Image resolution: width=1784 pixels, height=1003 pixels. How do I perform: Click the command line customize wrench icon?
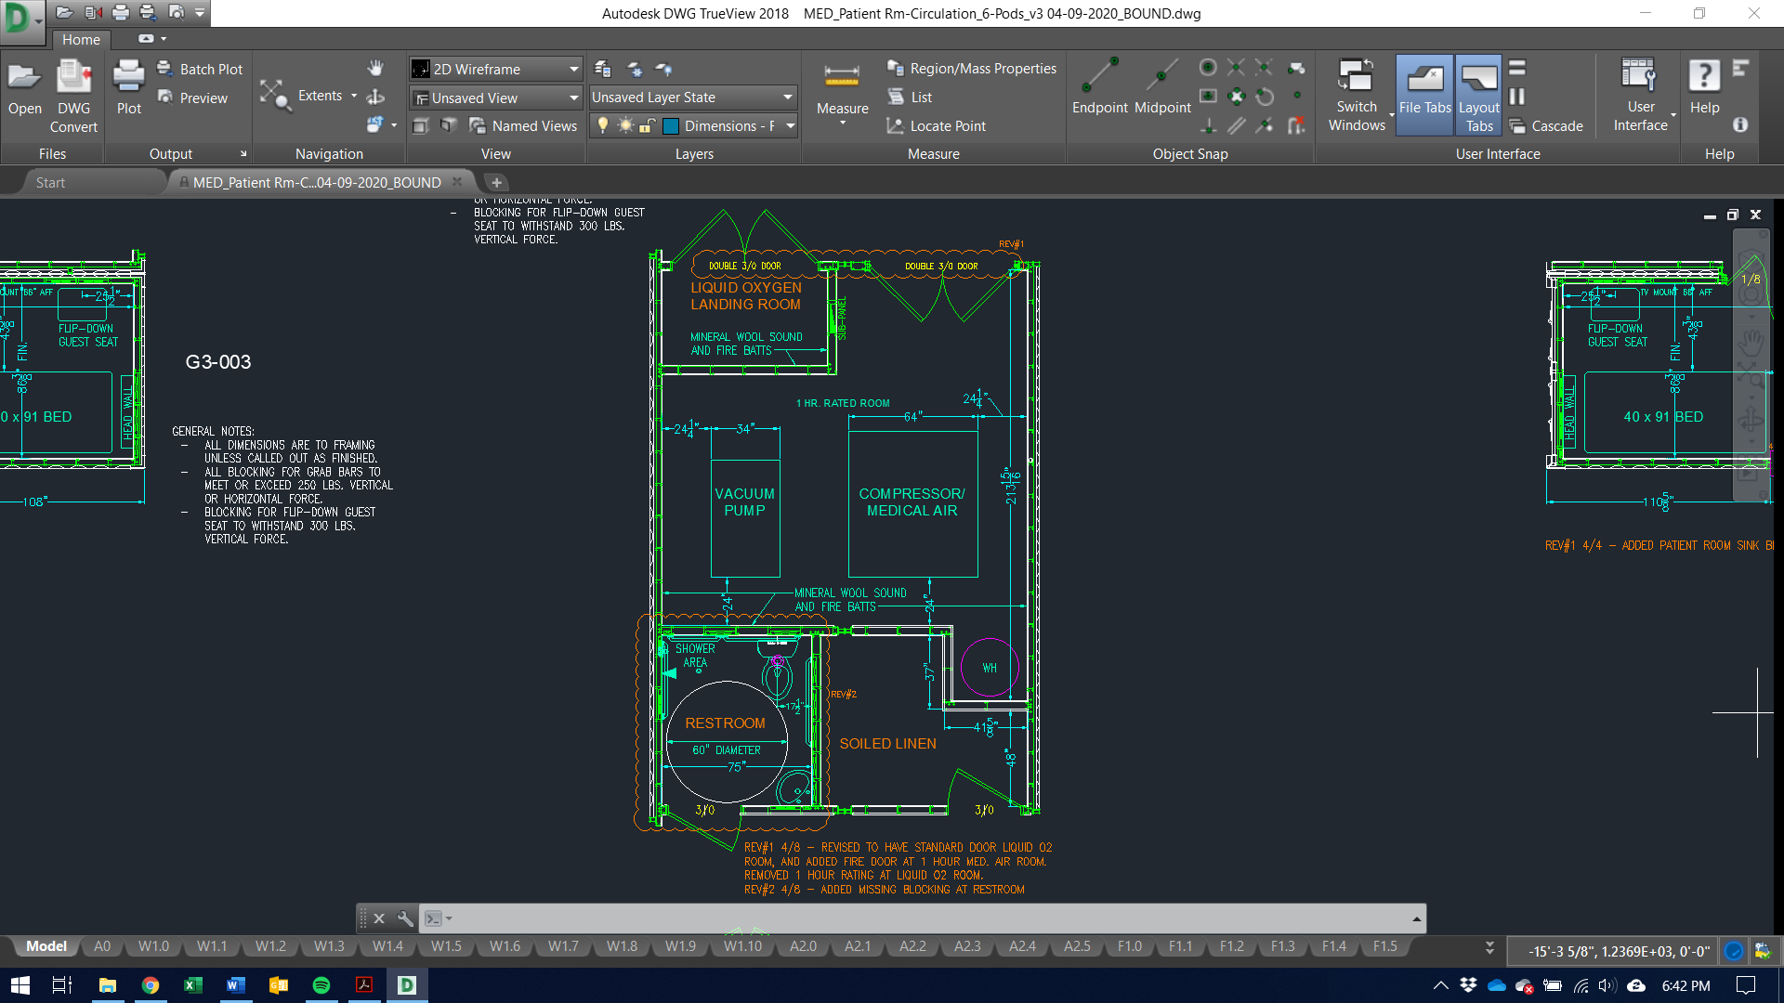tap(405, 918)
